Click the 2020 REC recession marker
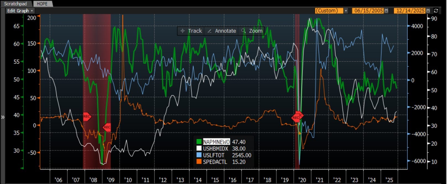The image size is (447, 184). click(x=296, y=117)
